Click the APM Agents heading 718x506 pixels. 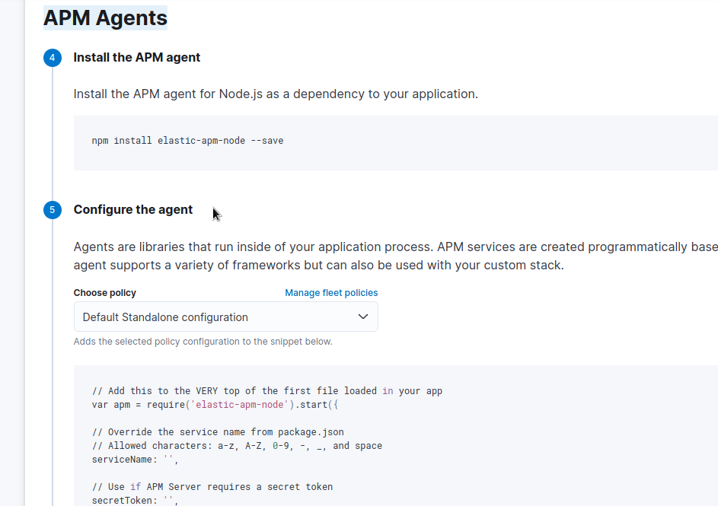(x=105, y=18)
